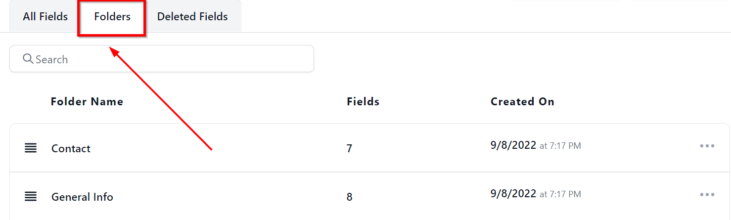The image size is (731, 220).
Task: Open the Deleted Fields tab
Action: 192,16
